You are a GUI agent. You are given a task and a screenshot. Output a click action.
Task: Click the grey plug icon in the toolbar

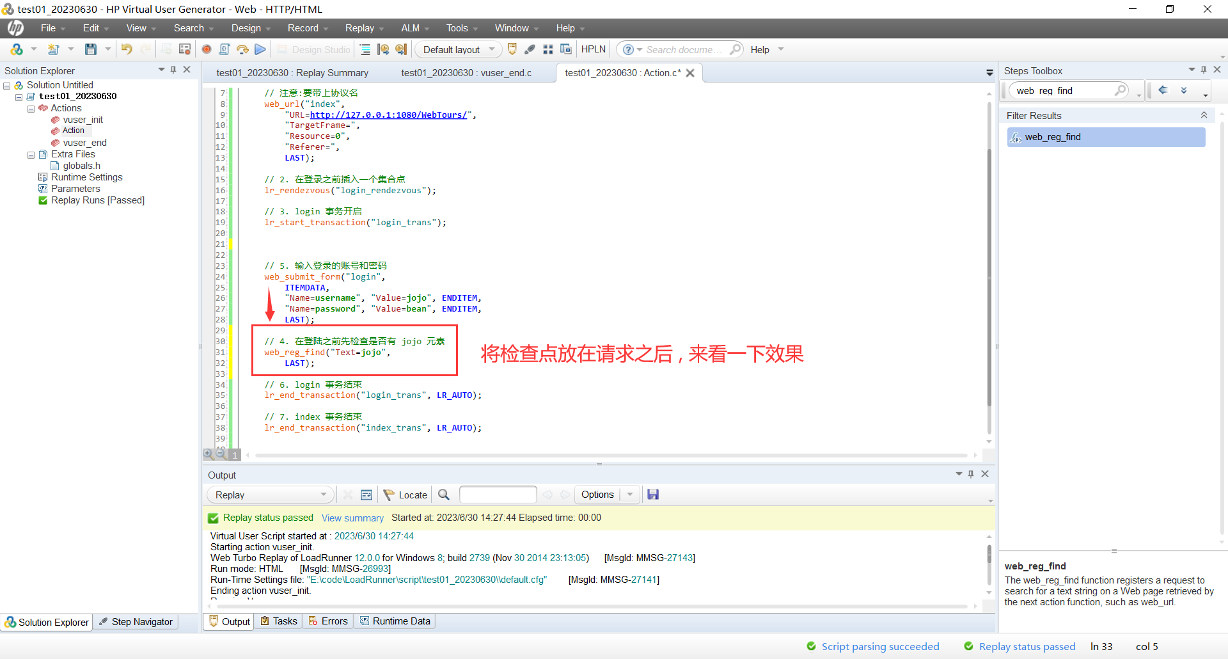tap(530, 49)
